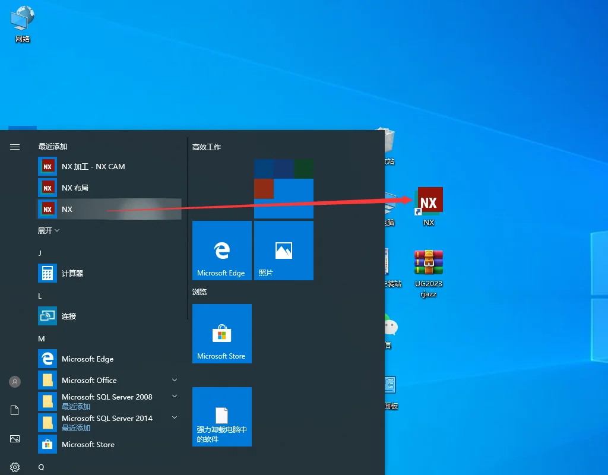
Task: Open the 计算器 calculator app
Action: coord(109,273)
